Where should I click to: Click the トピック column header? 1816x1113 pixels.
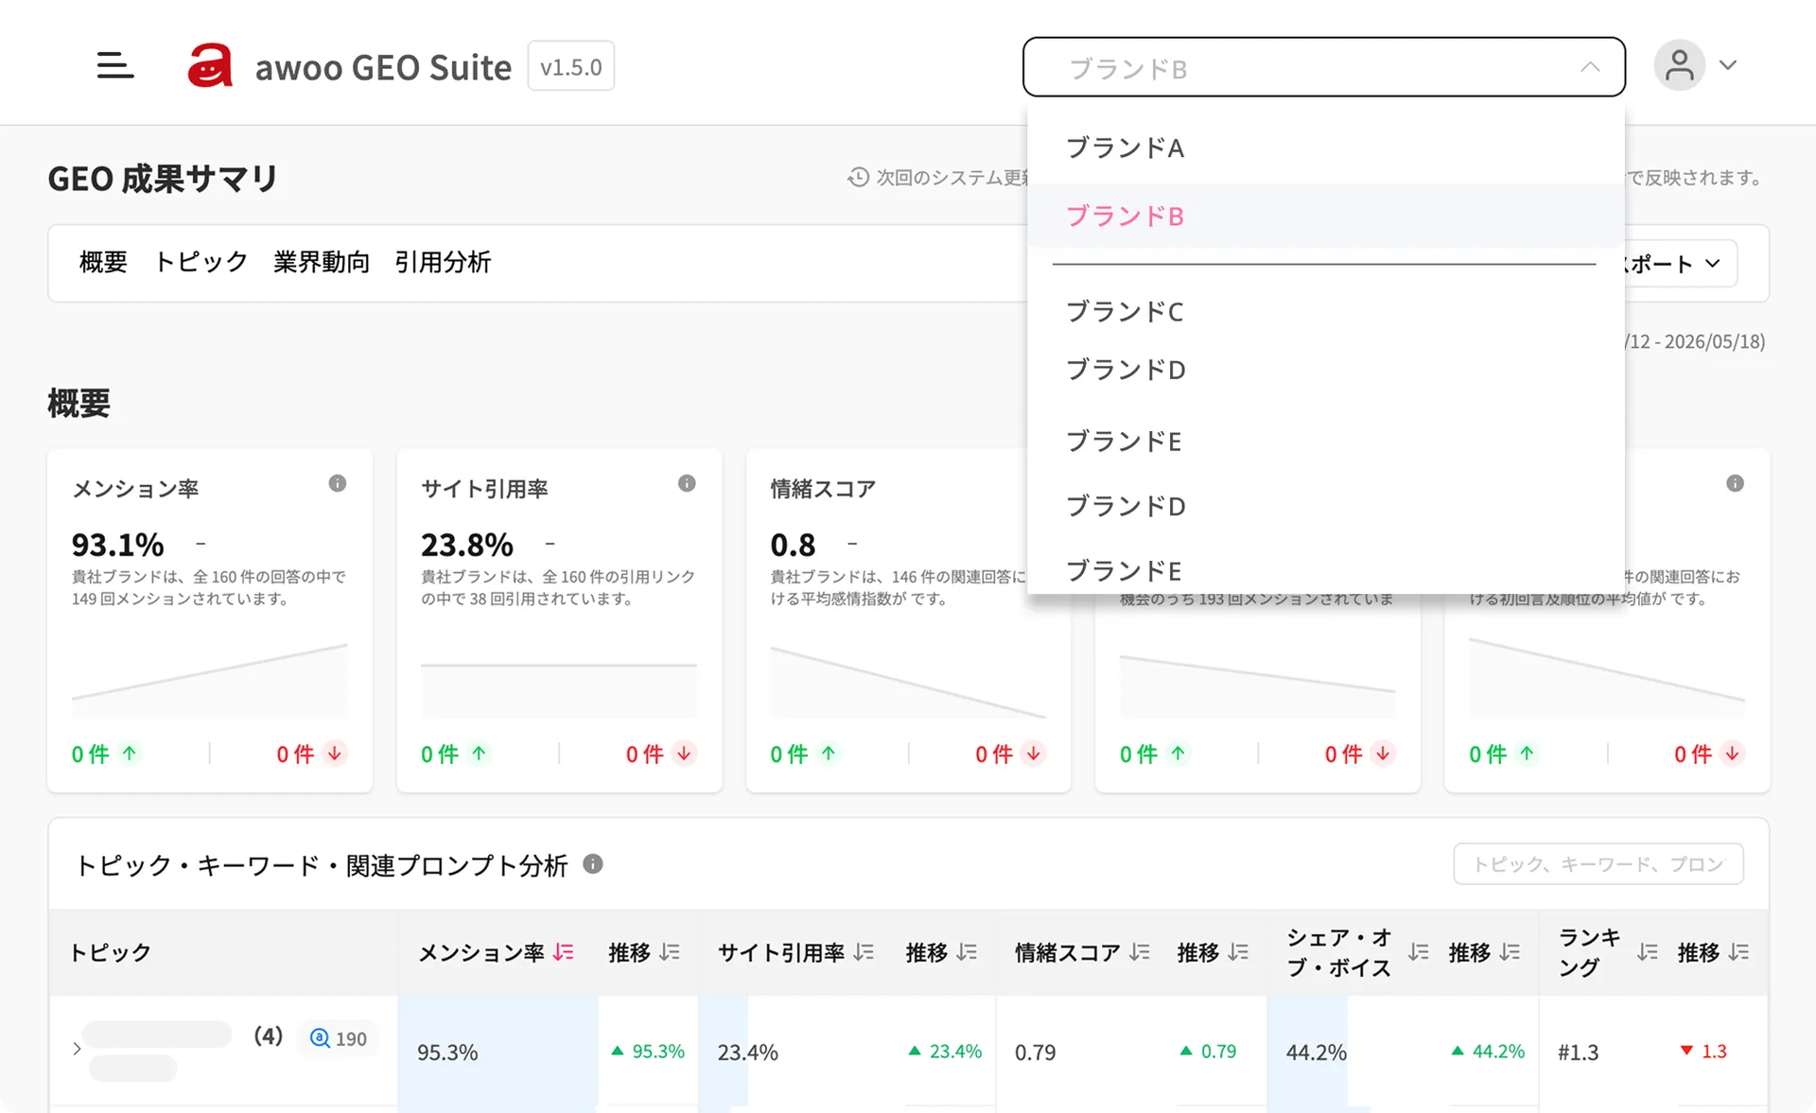111,952
